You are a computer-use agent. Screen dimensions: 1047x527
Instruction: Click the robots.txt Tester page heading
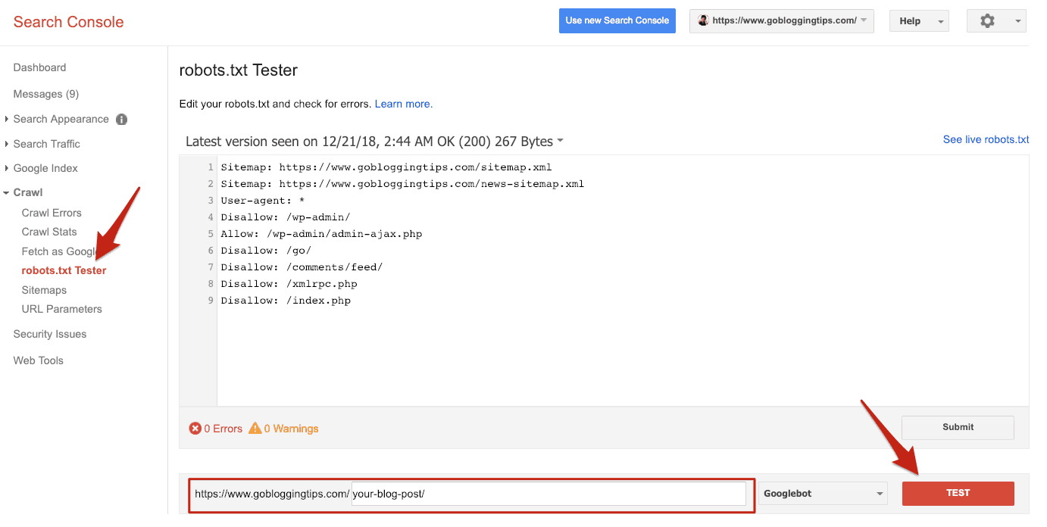pos(239,70)
